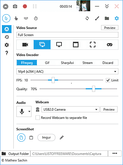Switch to the Gif encoder tab
Viewport: 123px width, 165px height.
point(47,63)
